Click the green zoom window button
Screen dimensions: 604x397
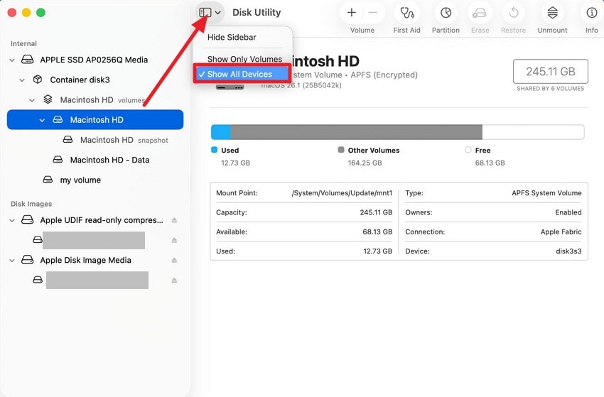pyautogui.click(x=41, y=13)
